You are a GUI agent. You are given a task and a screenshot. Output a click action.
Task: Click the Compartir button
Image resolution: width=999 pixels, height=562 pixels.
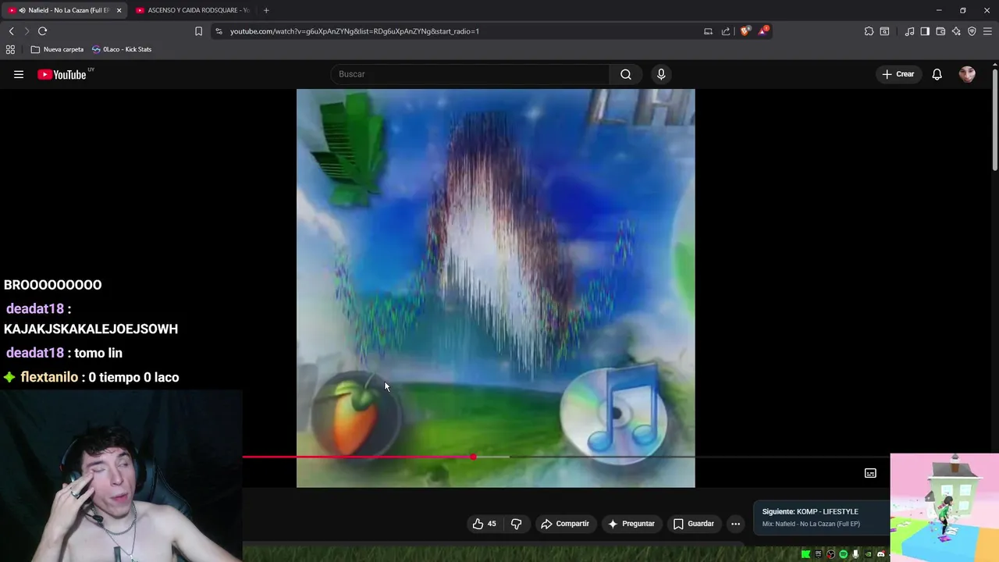(x=565, y=524)
